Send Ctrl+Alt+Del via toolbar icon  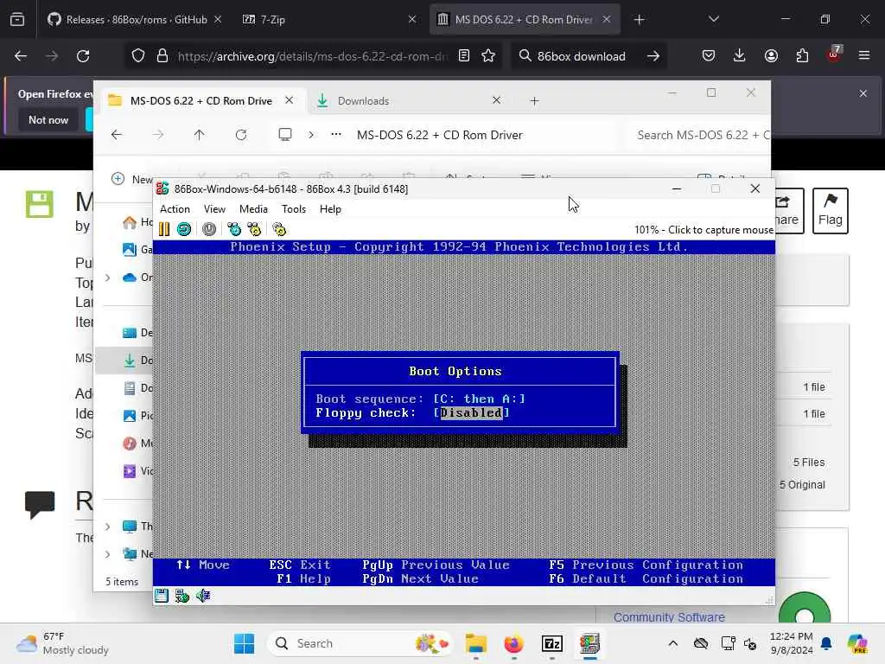[233, 228]
